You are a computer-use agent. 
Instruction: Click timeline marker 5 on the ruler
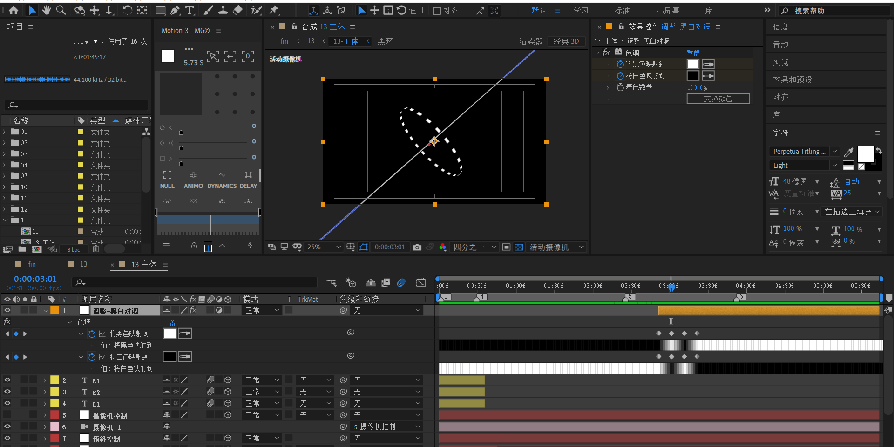(630, 296)
